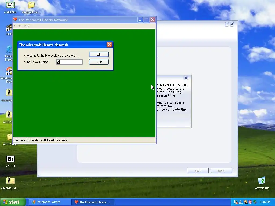Click Back in the Installation Wizard
Image resolution: width=275 pixels, height=206 pixels.
198,170
